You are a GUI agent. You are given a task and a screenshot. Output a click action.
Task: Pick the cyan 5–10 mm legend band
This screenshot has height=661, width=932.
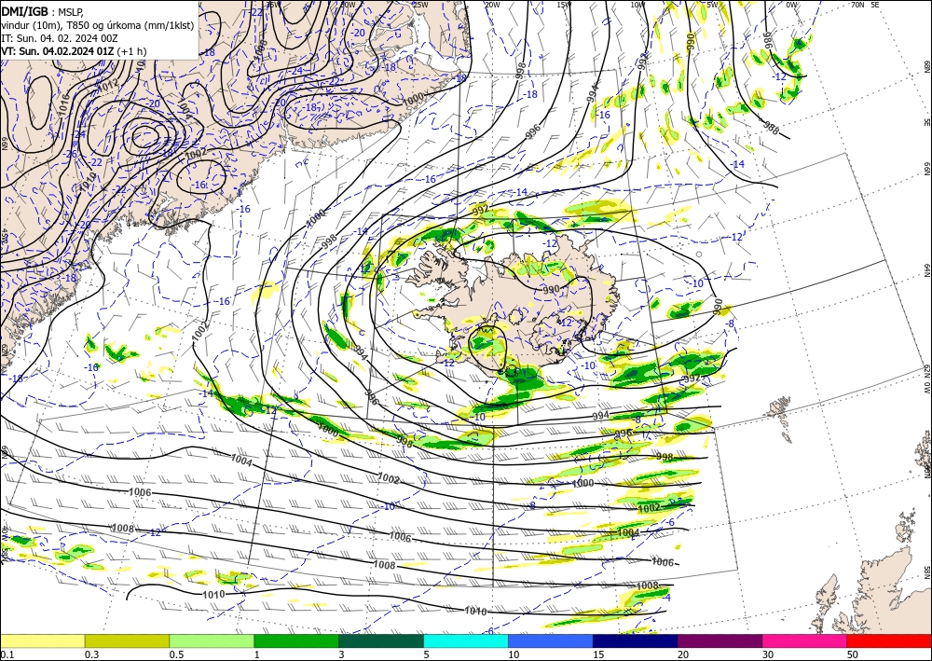(x=466, y=640)
